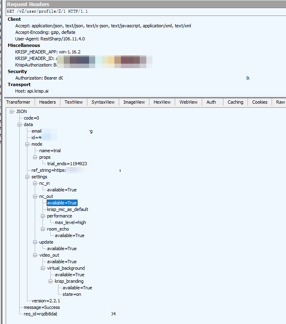Image resolution: width=286 pixels, height=324 pixels.
Task: Click the User-Agent RestSharp line
Action: (x=50, y=39)
